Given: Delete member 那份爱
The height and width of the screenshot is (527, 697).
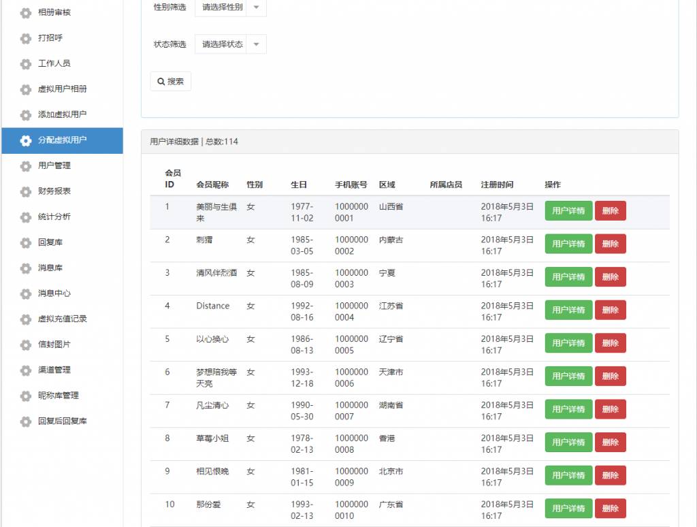Looking at the screenshot, I should (611, 509).
